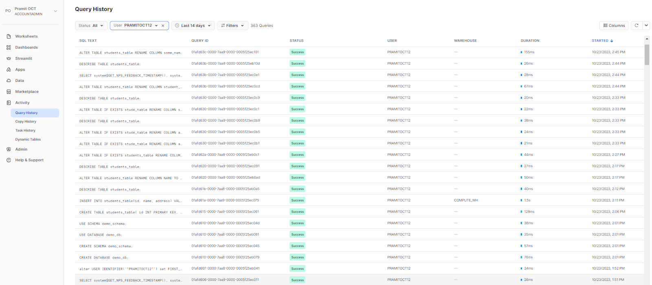Click the Warehouse column header
Image resolution: width=652 pixels, height=285 pixels.
465,41
